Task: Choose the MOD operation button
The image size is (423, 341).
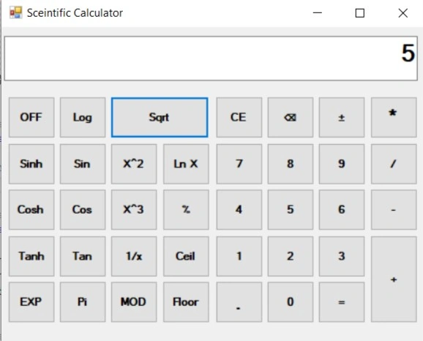Action: coord(134,302)
